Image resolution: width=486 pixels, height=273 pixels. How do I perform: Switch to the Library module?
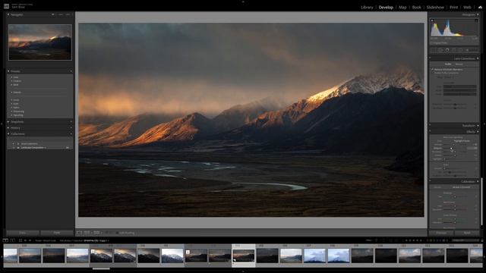tap(367, 7)
